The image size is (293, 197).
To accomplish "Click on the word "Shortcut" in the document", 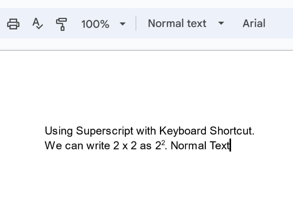I will (231, 131).
